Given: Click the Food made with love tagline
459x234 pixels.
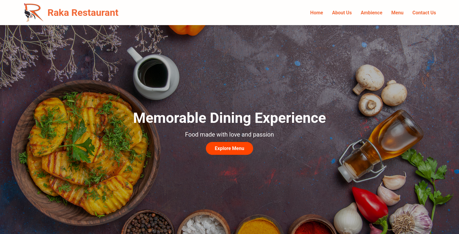Looking at the screenshot, I should click(229, 134).
